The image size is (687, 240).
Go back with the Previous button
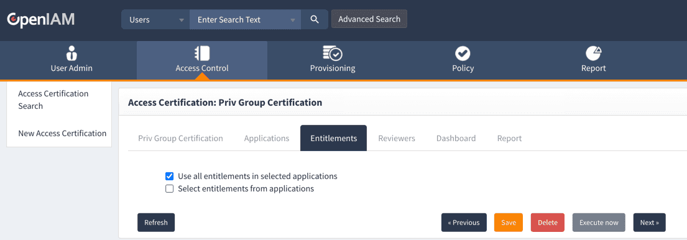point(464,223)
